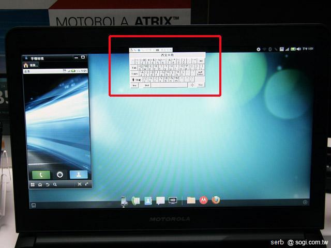
Task: Open the settings gear in the status bar
Action: click(x=259, y=50)
